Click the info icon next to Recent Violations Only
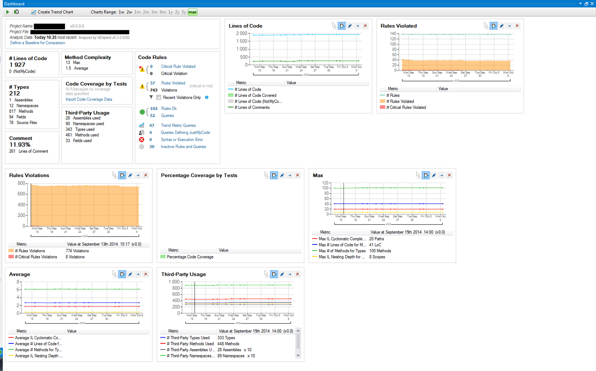Screen dimensions: 596x371 [207, 98]
